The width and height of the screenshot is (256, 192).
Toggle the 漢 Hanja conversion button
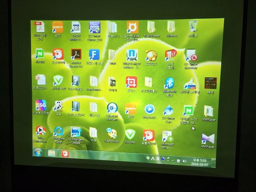(158, 159)
